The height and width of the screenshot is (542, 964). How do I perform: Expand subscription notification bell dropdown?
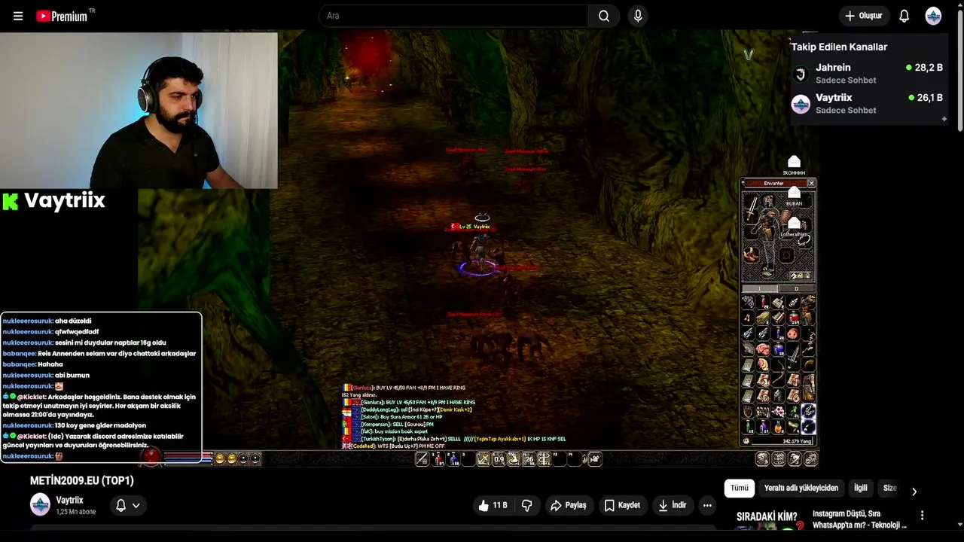tap(127, 506)
